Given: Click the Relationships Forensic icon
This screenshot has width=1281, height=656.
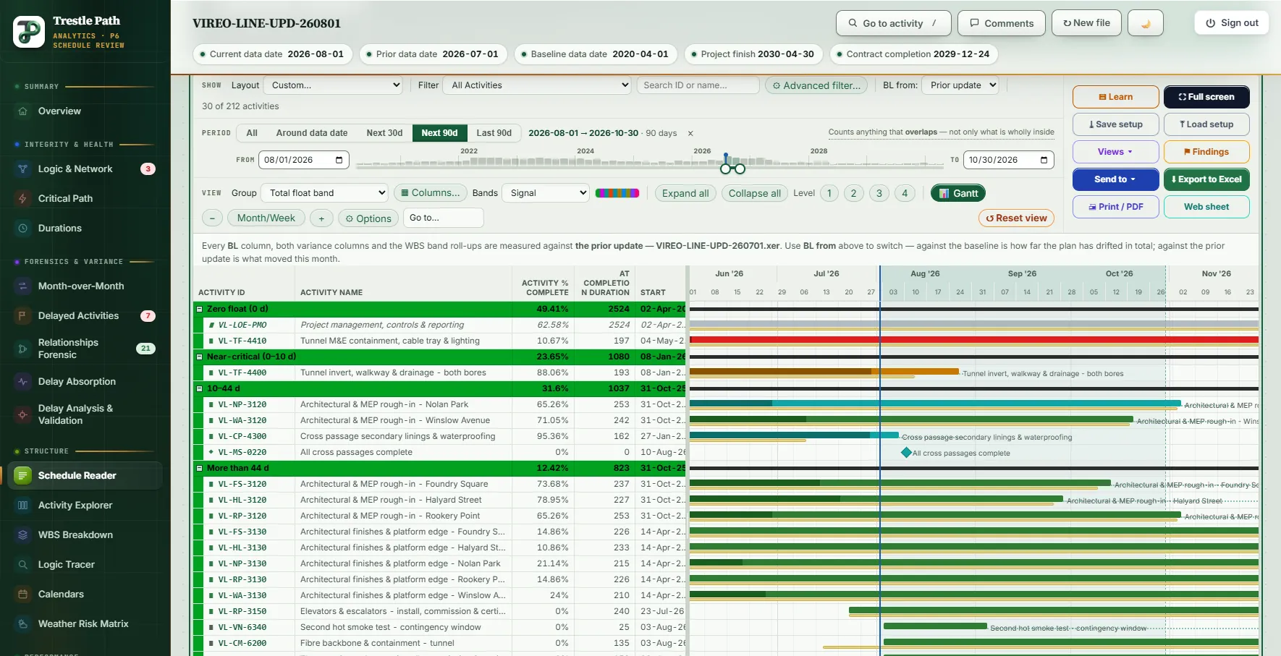Looking at the screenshot, I should click(x=23, y=349).
